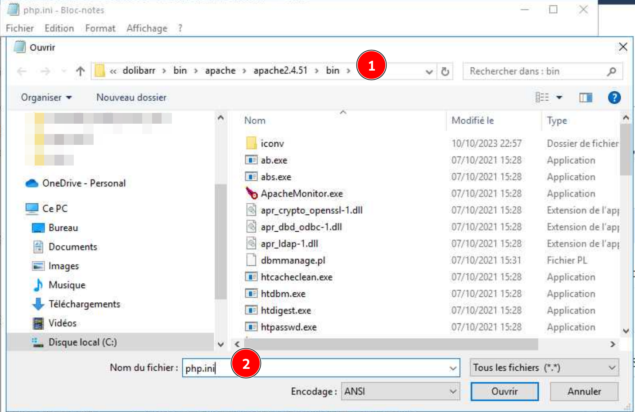The height and width of the screenshot is (412, 635).
Task: Click the Documents folder icon
Action: pos(38,246)
